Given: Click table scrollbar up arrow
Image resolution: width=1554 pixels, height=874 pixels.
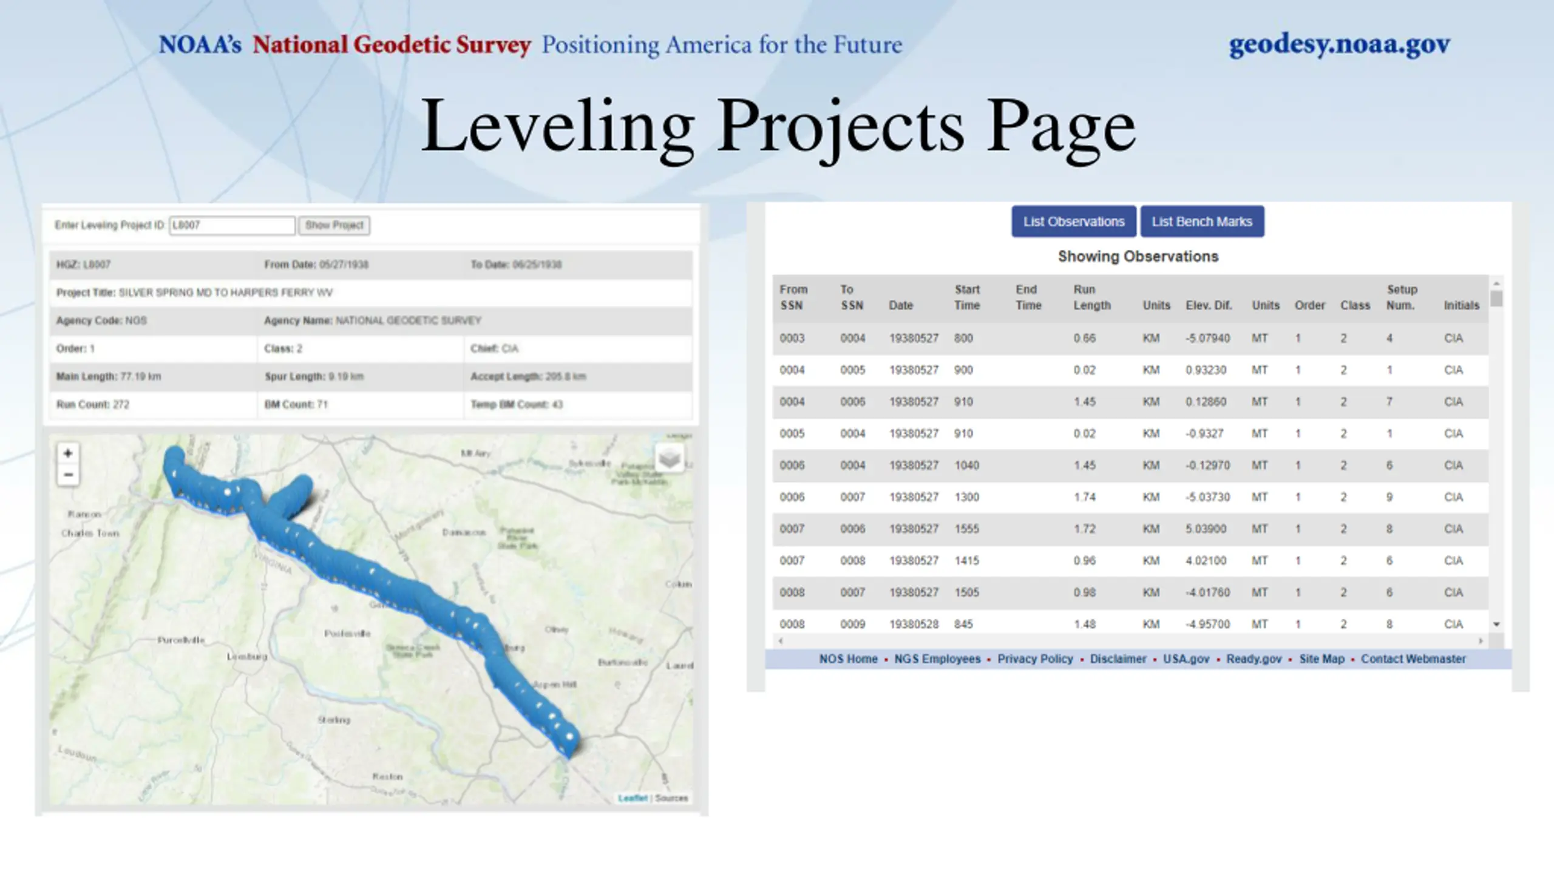Looking at the screenshot, I should click(x=1496, y=283).
